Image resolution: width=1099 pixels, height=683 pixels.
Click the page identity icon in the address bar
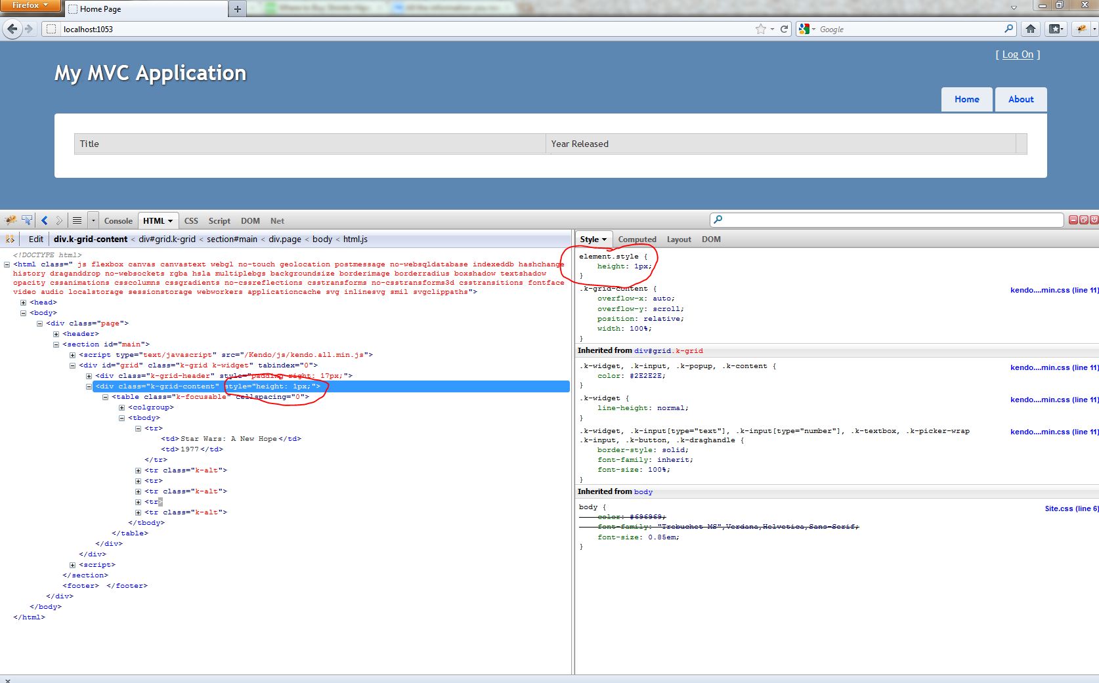coord(51,29)
